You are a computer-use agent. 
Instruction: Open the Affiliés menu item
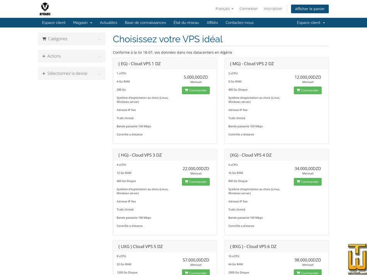(x=212, y=23)
